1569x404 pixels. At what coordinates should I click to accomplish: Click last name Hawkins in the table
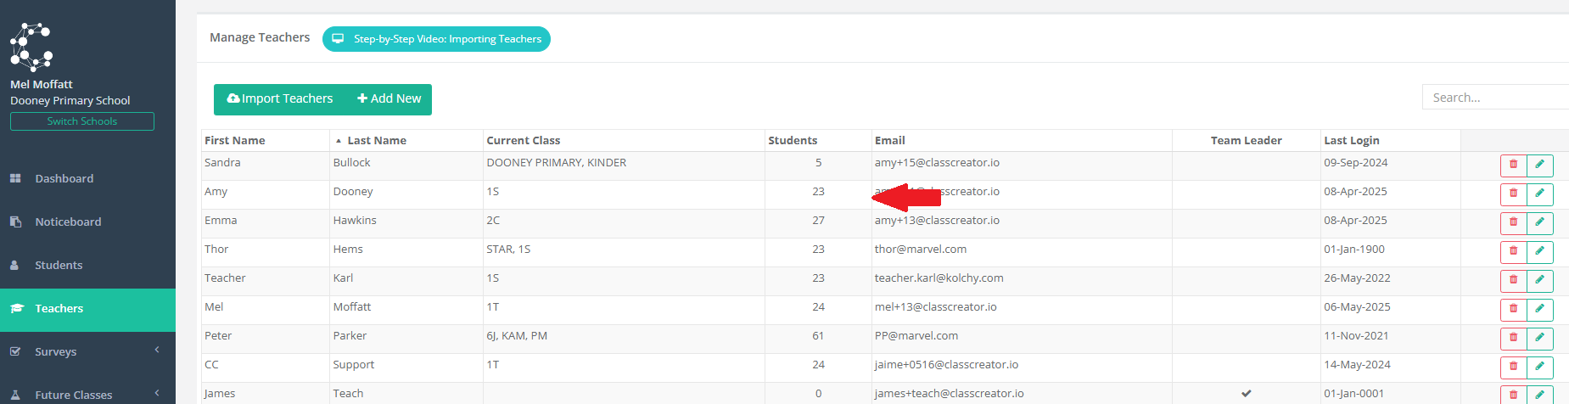(x=355, y=220)
